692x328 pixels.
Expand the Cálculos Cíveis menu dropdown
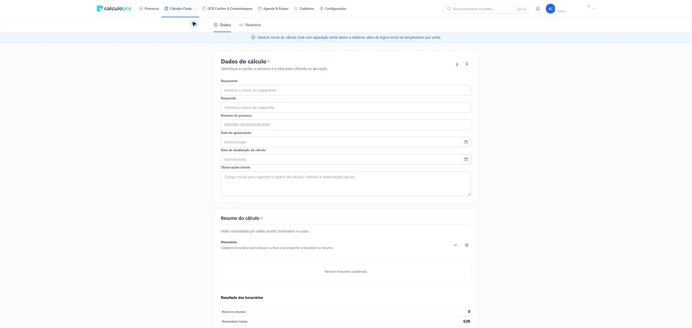pyautogui.click(x=195, y=9)
